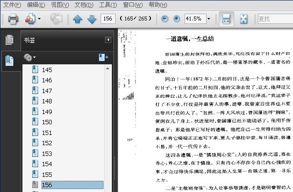Select bookmark 150
This screenshot has width=293, height=192.
pos(47,122)
